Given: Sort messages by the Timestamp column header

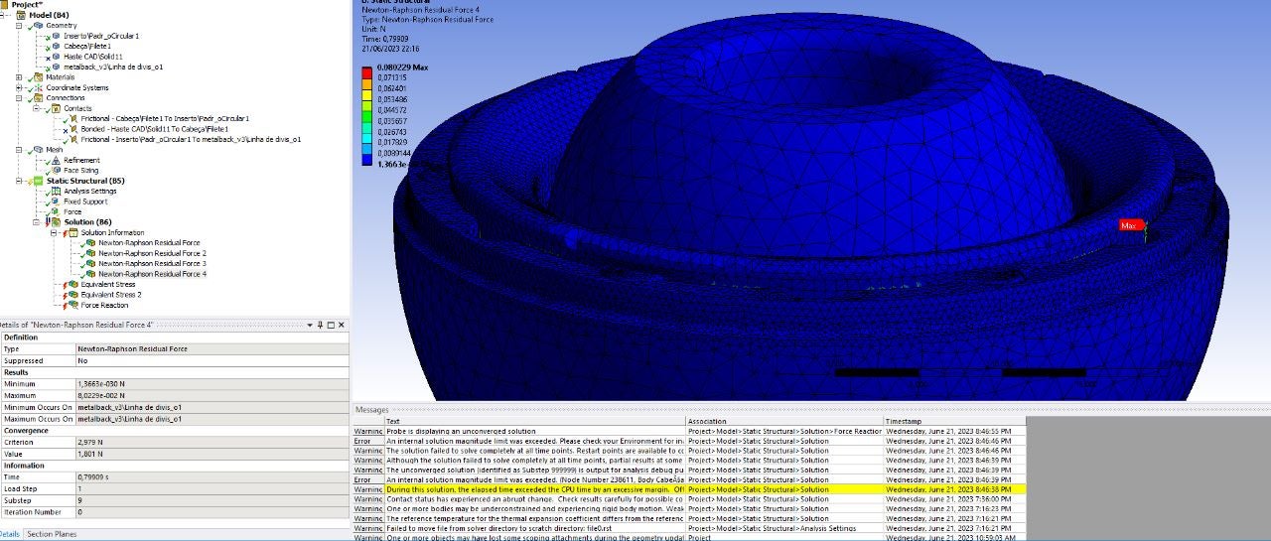Looking at the screenshot, I should pos(954,421).
